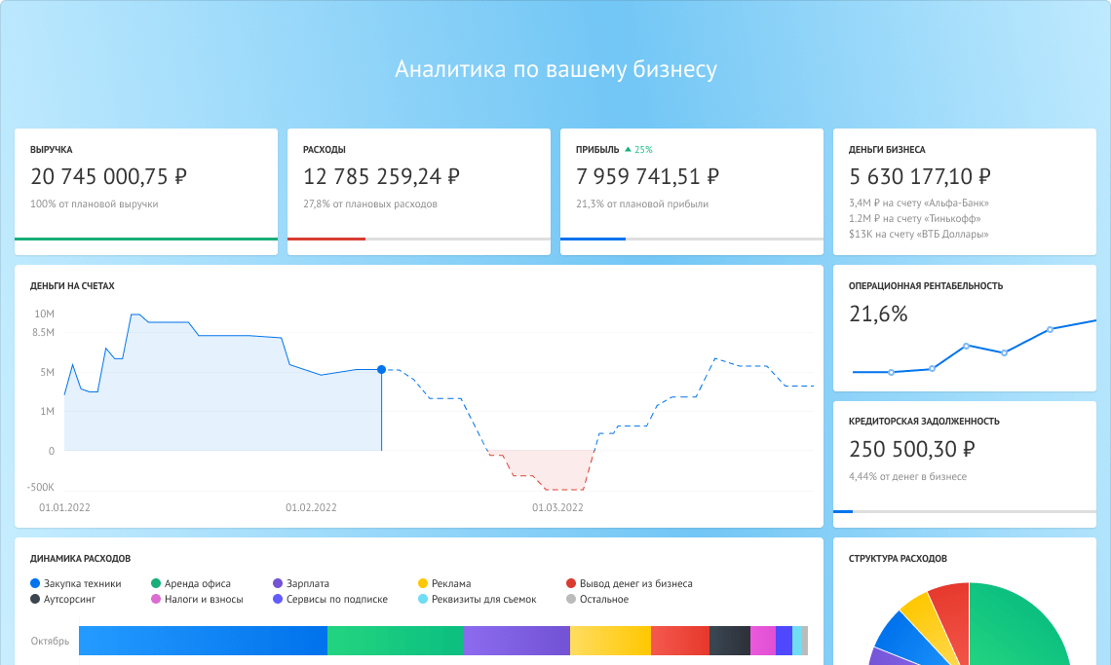Click the green segment of the Октябрь bar
Viewport: 1111px width, 665px height.
click(x=396, y=641)
